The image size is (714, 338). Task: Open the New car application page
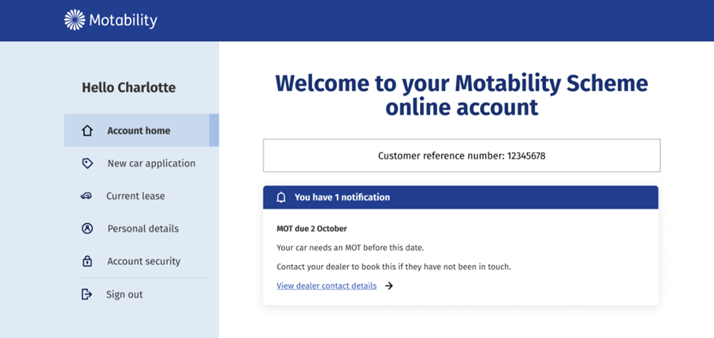coord(141,163)
